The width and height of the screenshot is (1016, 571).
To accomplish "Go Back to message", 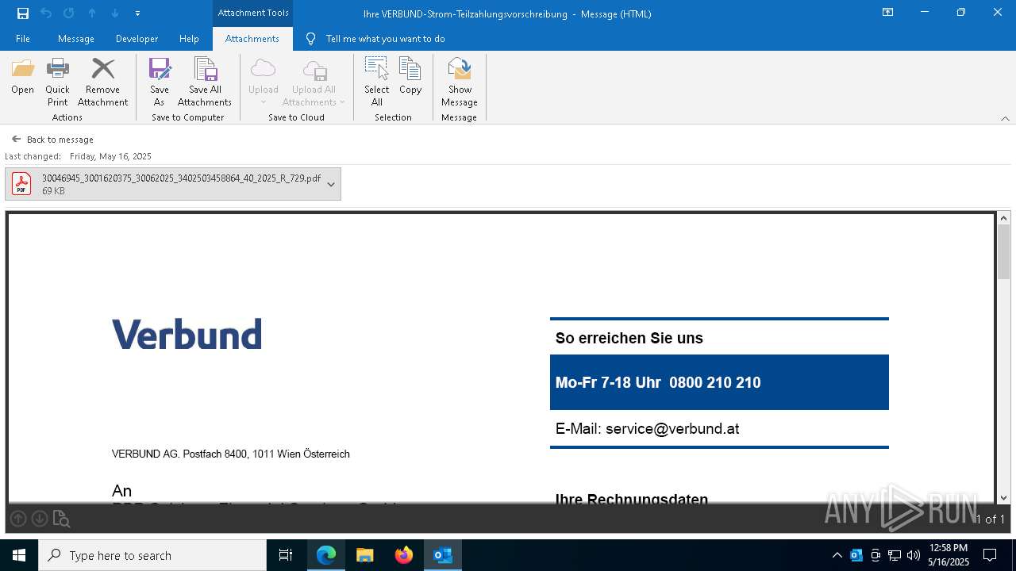I will click(x=52, y=140).
